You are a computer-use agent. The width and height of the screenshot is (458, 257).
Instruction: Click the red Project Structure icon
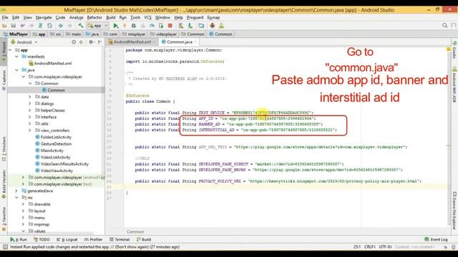tap(213, 26)
